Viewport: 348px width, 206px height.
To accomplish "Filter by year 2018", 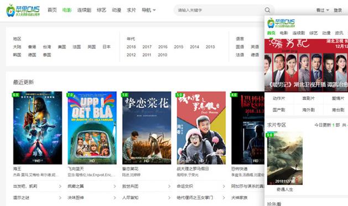I will pyautogui.click(x=131, y=47).
